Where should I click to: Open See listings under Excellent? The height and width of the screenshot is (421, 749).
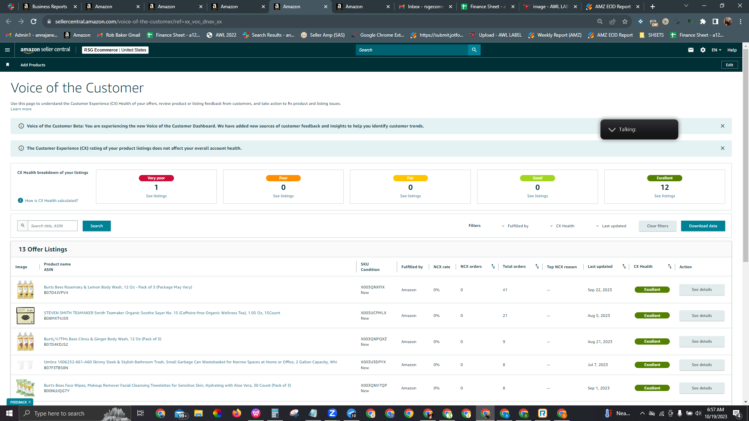pyautogui.click(x=665, y=196)
